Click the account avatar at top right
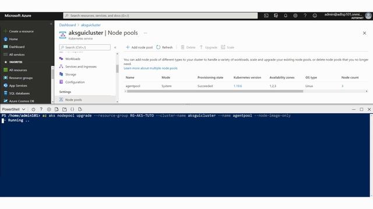 368,16
